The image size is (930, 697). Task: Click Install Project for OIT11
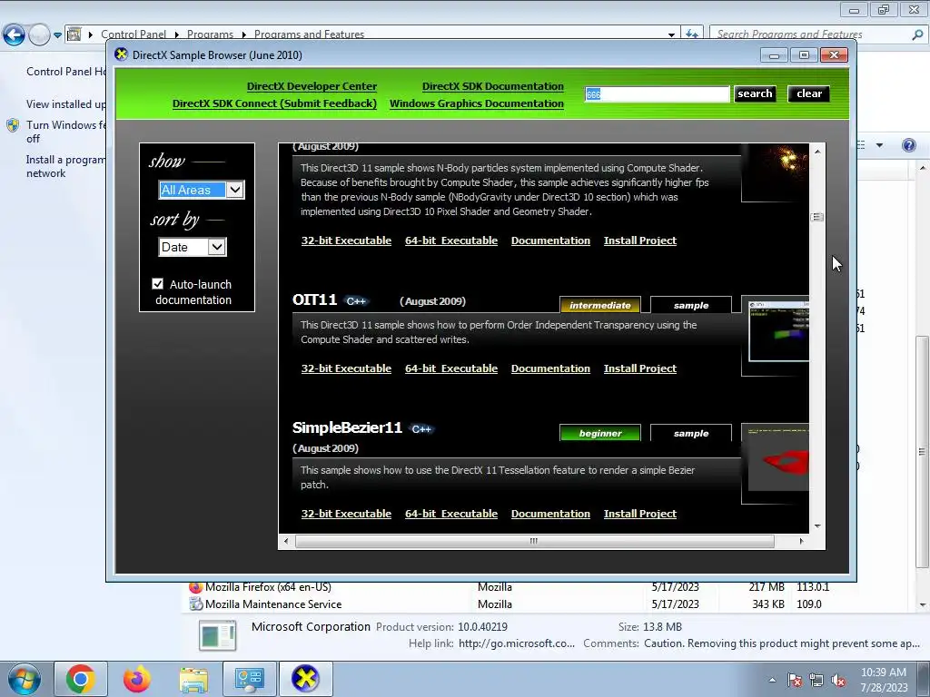click(640, 368)
